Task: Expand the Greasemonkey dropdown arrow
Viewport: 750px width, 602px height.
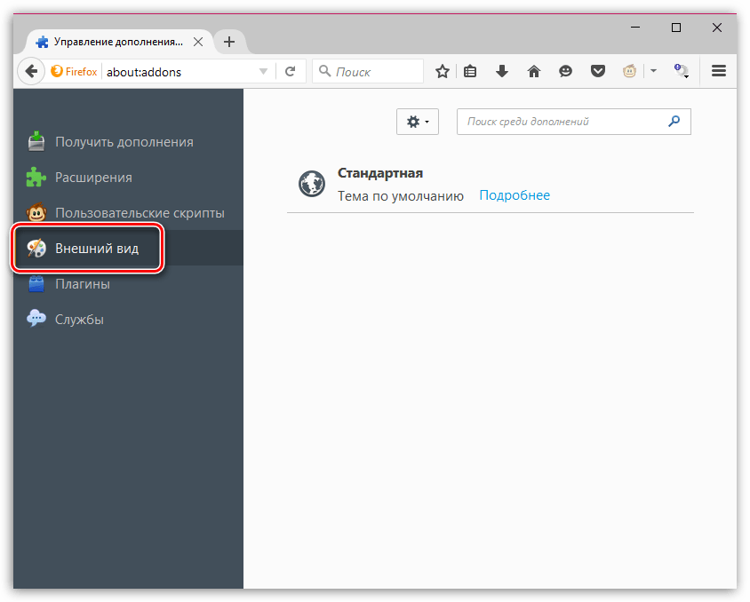Action: point(653,71)
